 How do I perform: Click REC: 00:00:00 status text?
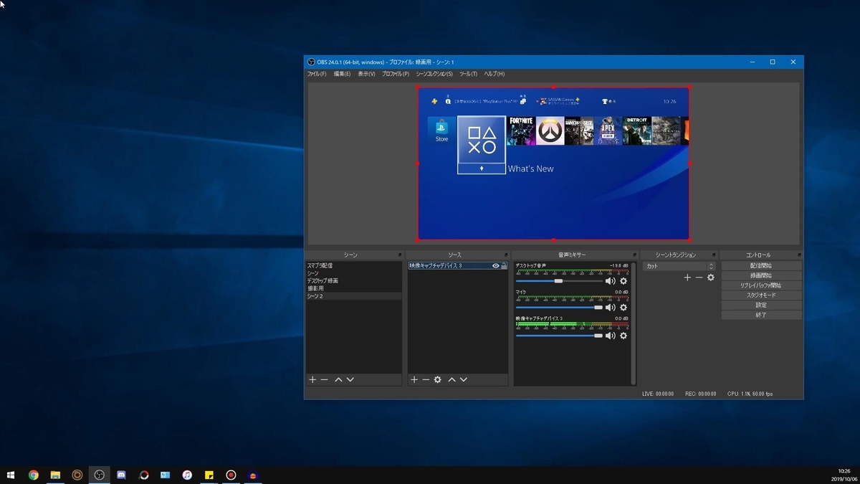tap(701, 394)
